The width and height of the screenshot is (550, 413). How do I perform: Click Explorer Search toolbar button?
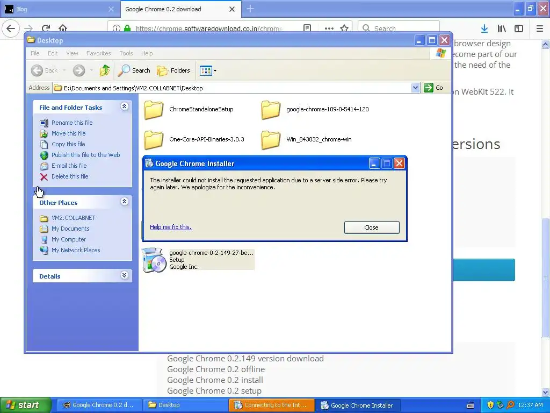tap(134, 70)
